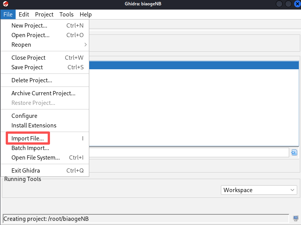
Task: Close the Ghidra window
Action: [297, 4]
